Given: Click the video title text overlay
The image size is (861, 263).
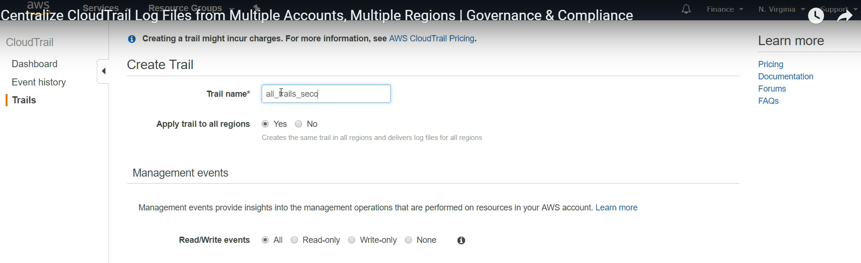Looking at the screenshot, I should tap(317, 15).
